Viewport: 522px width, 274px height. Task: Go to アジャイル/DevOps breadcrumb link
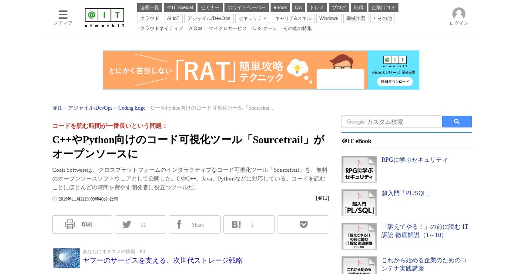pyautogui.click(x=90, y=108)
